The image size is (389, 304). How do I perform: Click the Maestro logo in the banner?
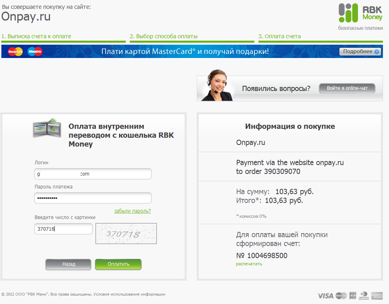pyautogui.click(x=35, y=52)
